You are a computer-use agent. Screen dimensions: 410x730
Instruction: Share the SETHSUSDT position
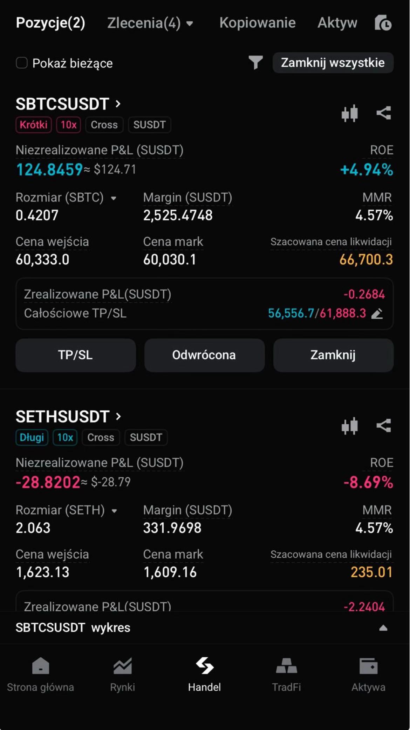(383, 426)
